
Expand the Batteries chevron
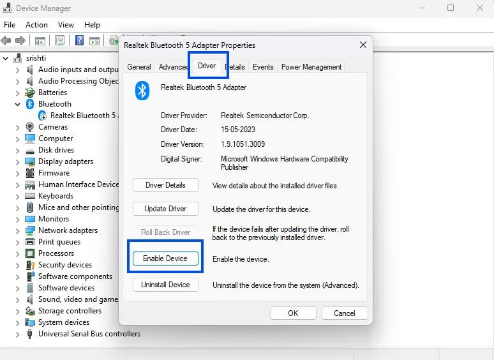point(18,93)
